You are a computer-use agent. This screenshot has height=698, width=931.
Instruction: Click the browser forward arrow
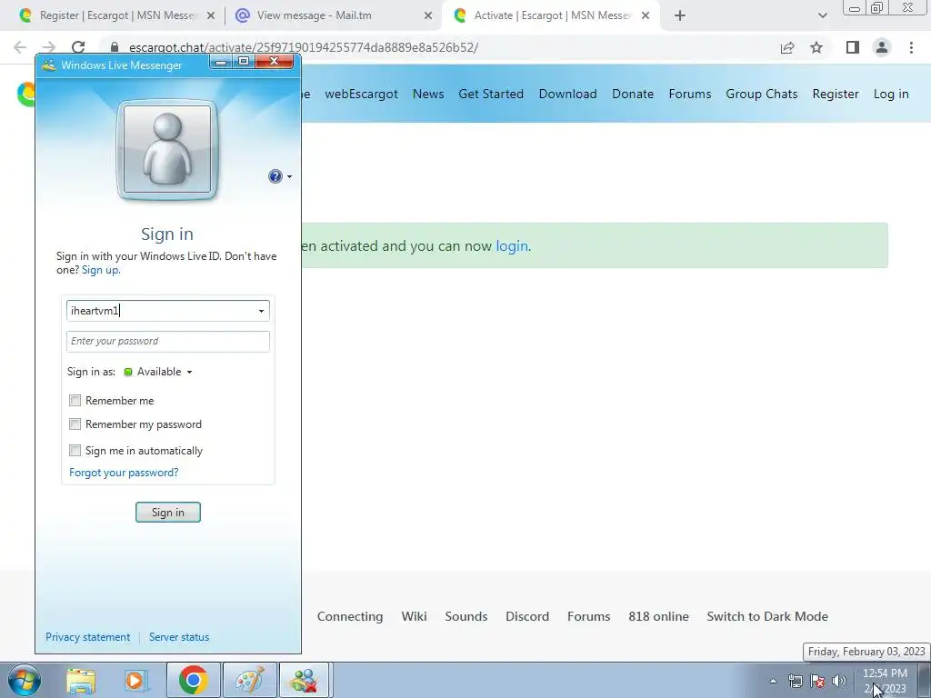(x=49, y=47)
